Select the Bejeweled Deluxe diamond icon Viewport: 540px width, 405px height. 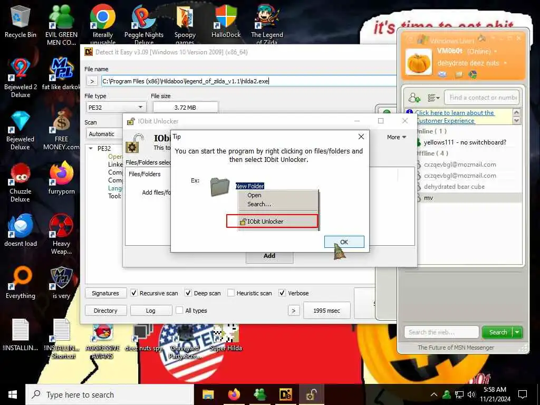(x=21, y=130)
